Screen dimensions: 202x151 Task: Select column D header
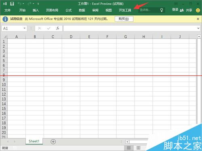tap(71, 37)
